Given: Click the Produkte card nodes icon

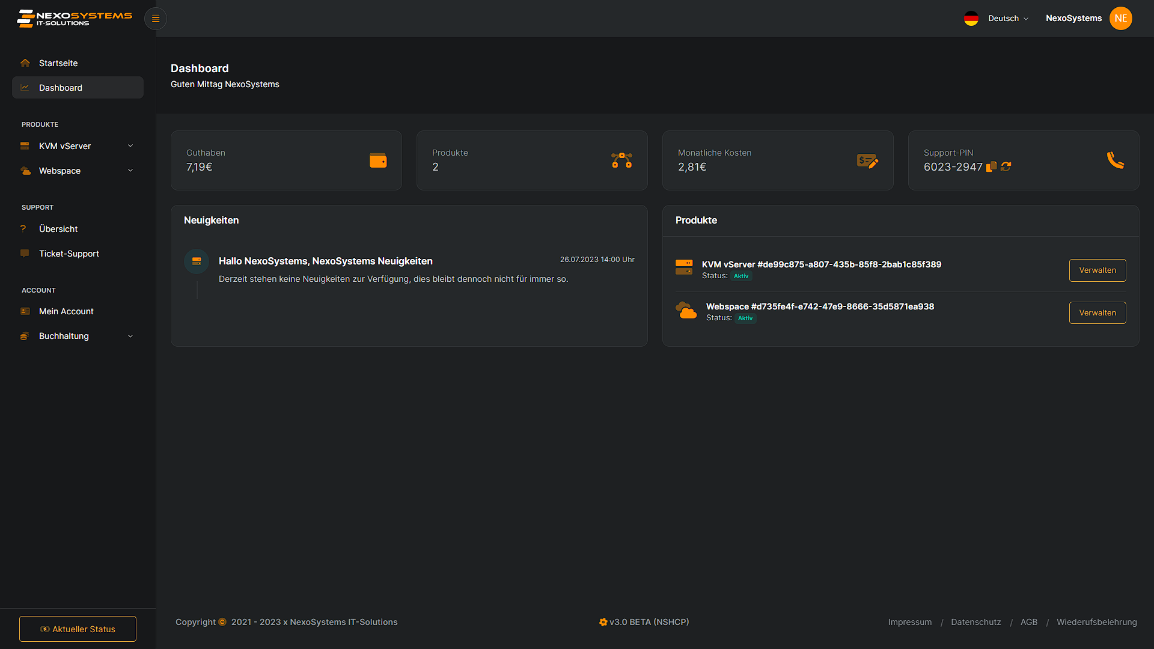Looking at the screenshot, I should 622,160.
